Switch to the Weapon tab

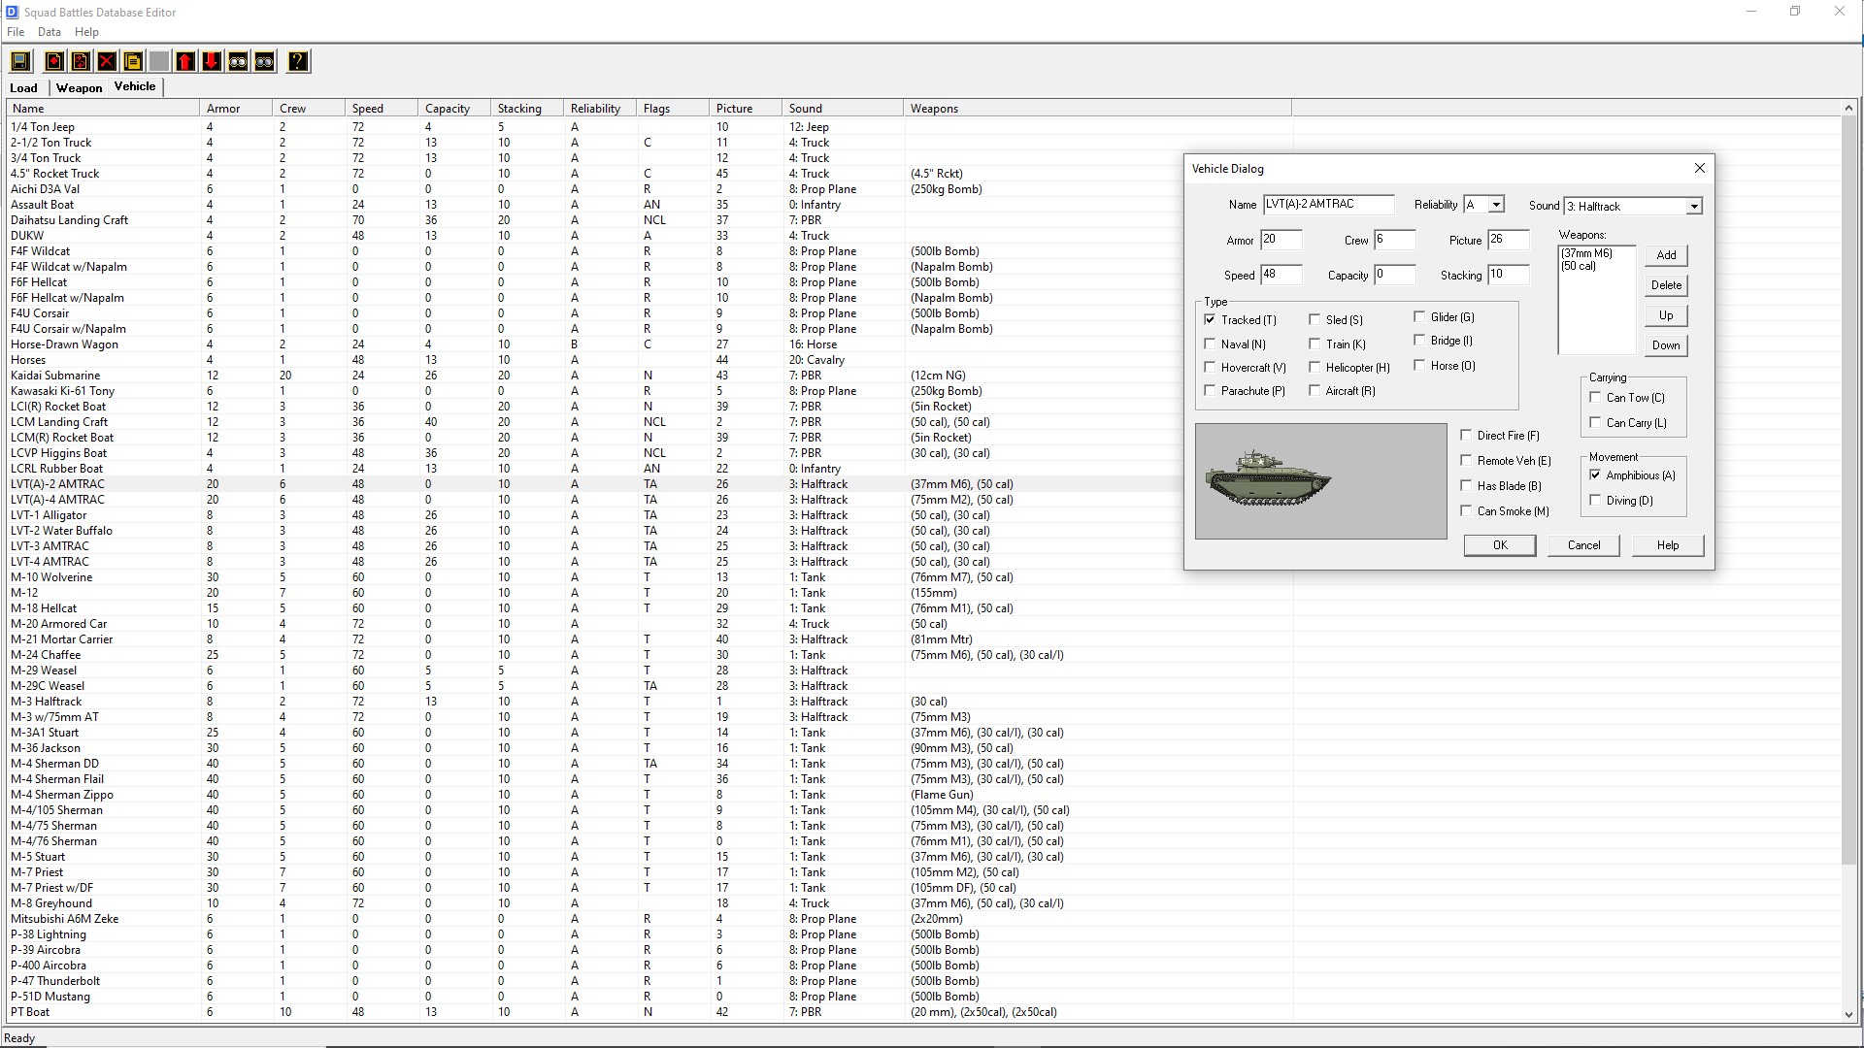pos(79,88)
